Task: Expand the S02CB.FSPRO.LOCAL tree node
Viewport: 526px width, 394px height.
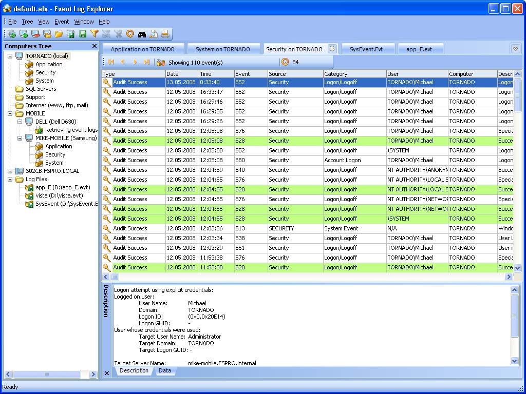Action: (9, 170)
